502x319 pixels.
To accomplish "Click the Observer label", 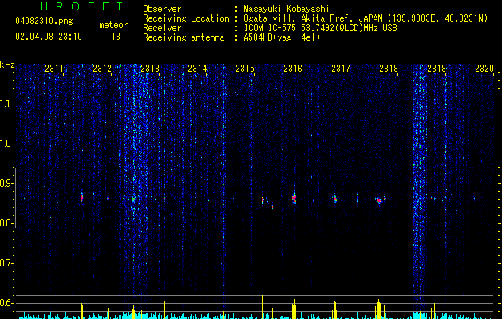I will [162, 9].
